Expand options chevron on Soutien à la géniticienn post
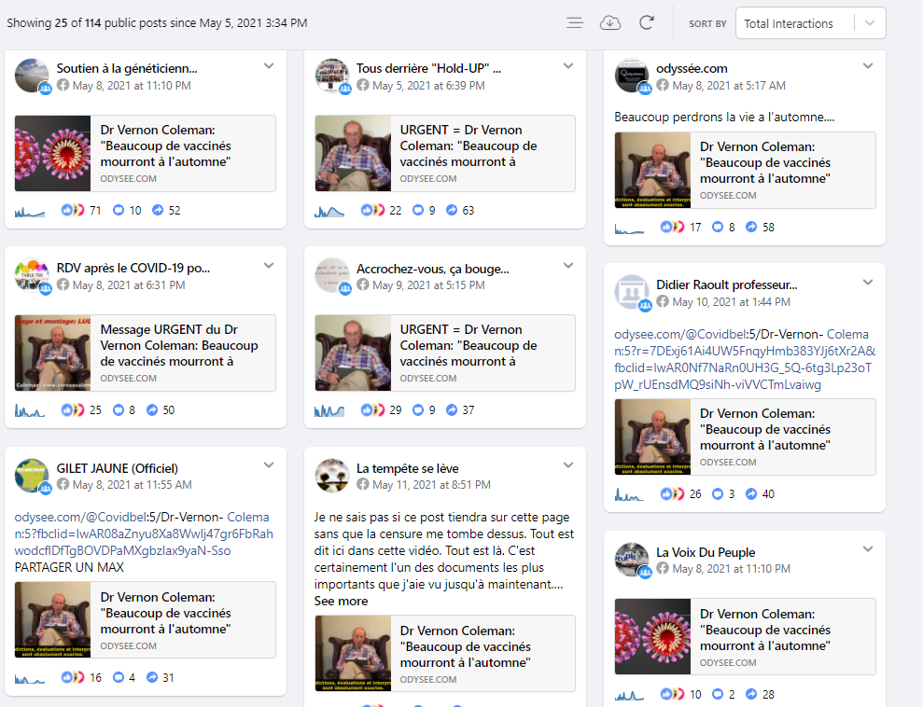Viewport: 923px width, 707px height. 269,66
